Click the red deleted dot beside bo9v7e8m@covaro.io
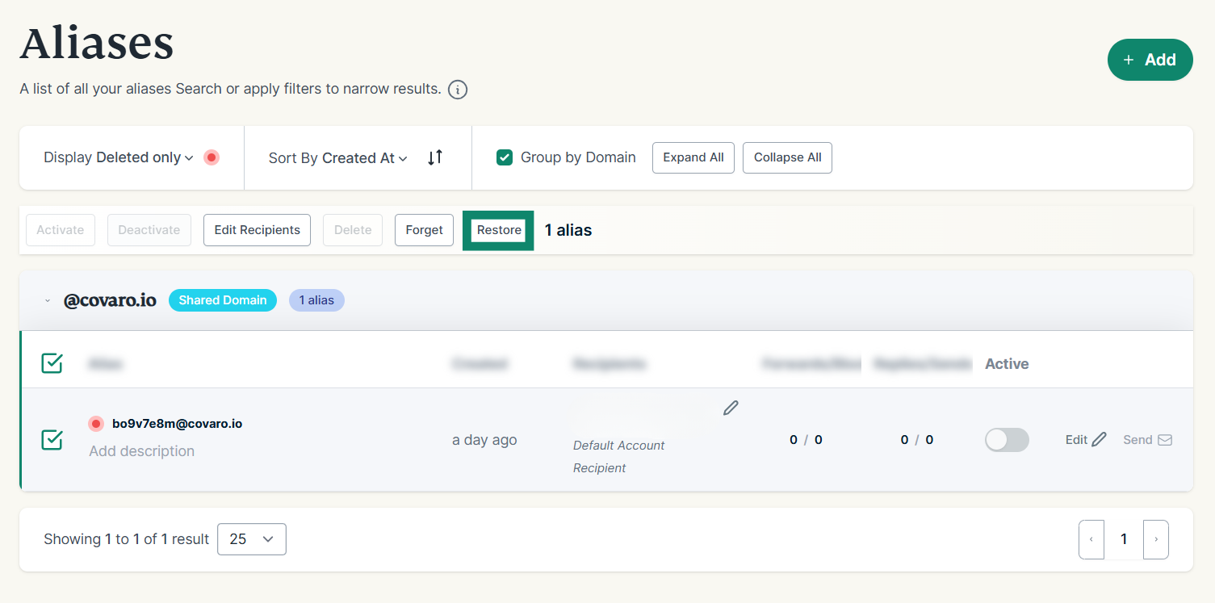Screen dimensions: 1215x603 point(96,423)
